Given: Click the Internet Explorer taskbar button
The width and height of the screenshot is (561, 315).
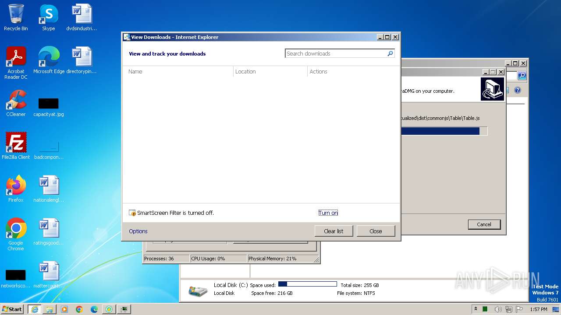Looking at the screenshot, I should [x=35, y=309].
